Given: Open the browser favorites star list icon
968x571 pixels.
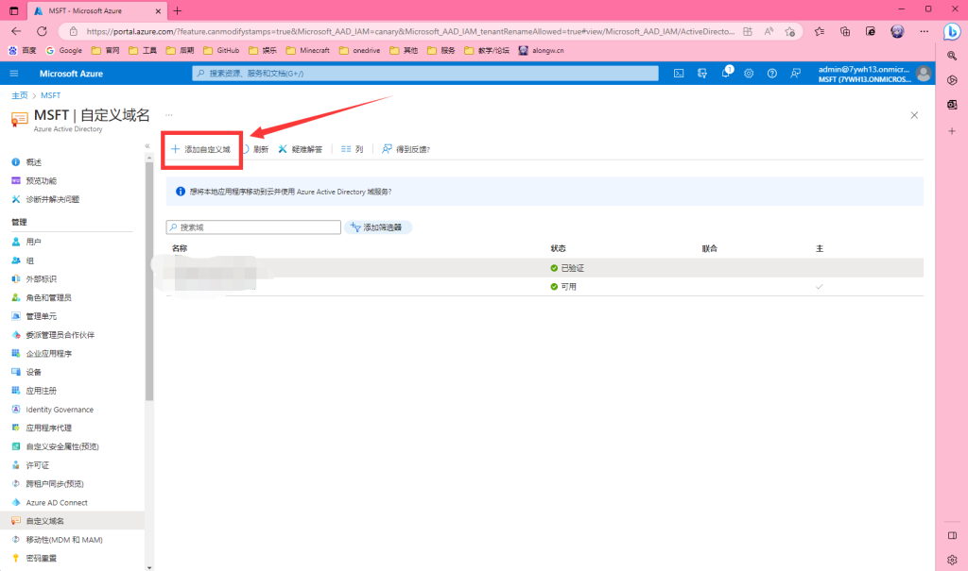Looking at the screenshot, I should (x=820, y=31).
